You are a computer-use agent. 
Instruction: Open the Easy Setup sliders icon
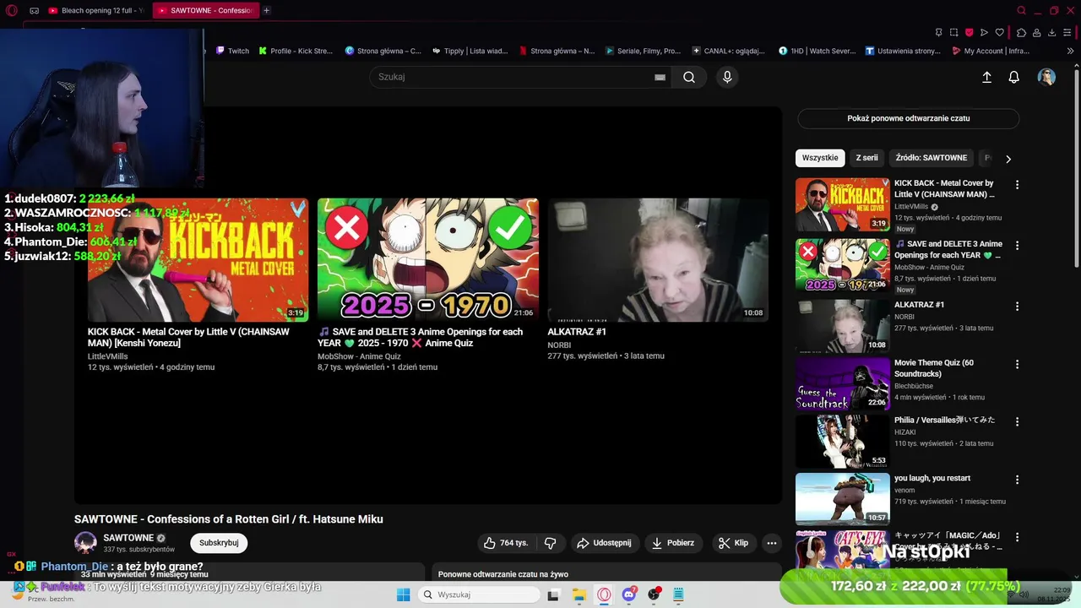(x=1068, y=33)
